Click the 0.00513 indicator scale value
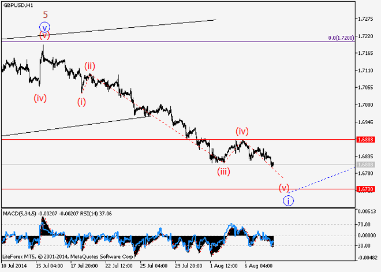Viewport: 381px width, 272px height. coord(367,211)
